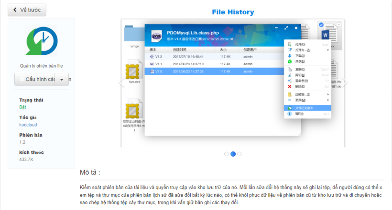Open the Cấu hình các configuration button

(35, 79)
